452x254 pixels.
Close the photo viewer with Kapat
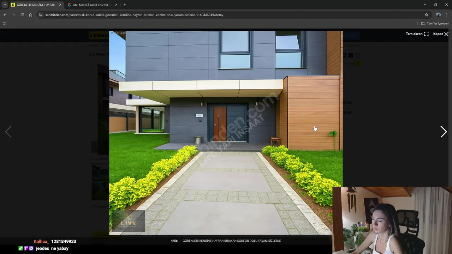(x=441, y=34)
